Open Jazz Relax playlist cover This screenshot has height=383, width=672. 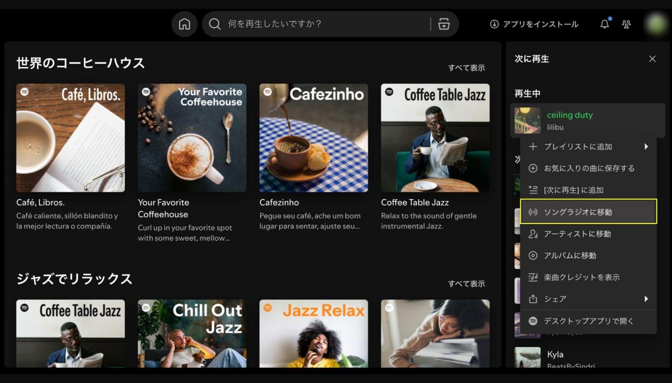pyautogui.click(x=313, y=333)
